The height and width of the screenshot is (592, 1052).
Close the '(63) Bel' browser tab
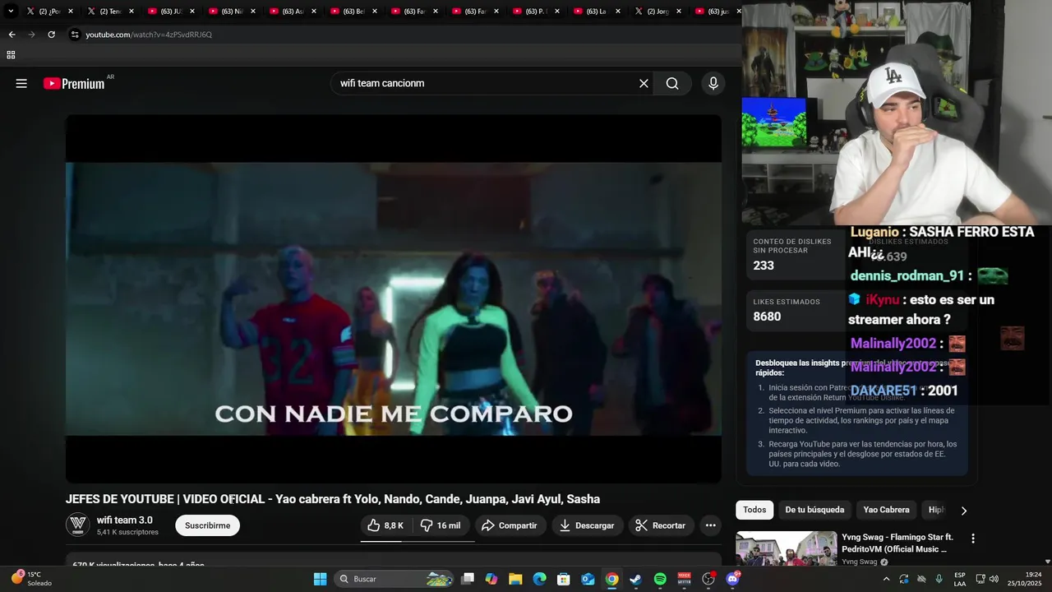pos(375,12)
